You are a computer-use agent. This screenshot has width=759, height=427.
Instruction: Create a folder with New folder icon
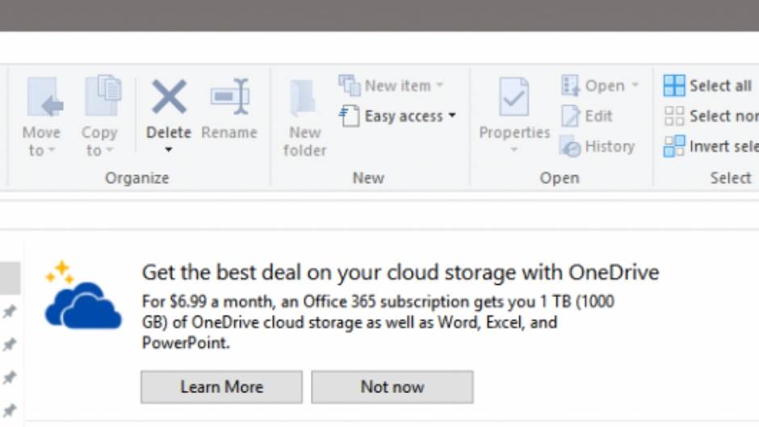[304, 98]
